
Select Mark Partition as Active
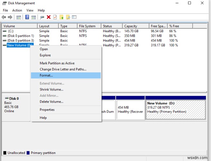click(66, 63)
